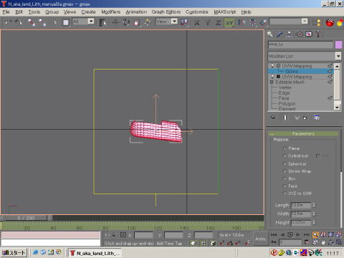Click the Select and Manipulate icon
The height and width of the screenshot is (258, 344).
point(148,22)
